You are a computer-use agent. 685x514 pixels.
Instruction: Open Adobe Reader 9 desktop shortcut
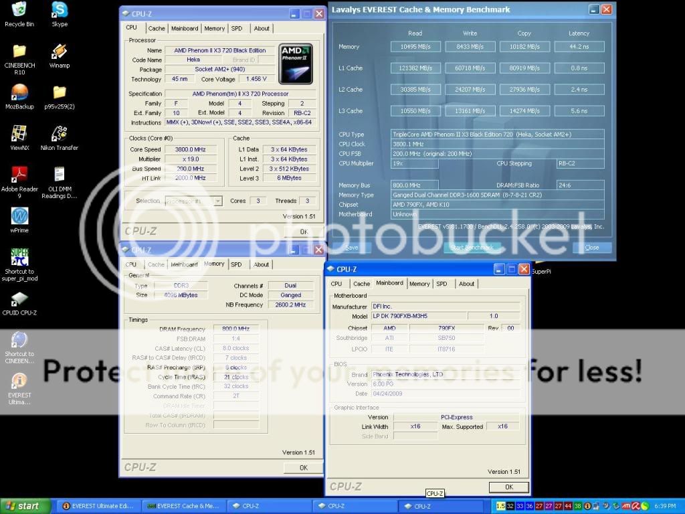(19, 182)
